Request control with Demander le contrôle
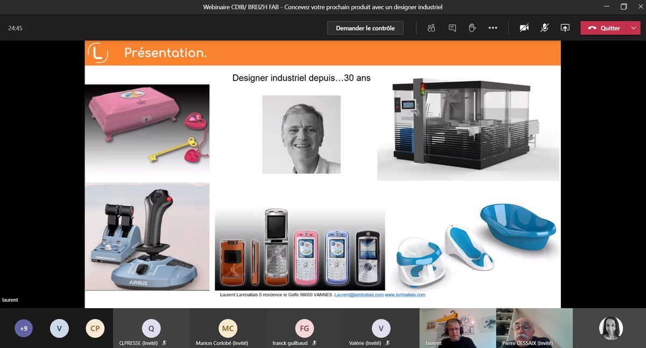The image size is (646, 348). (365, 28)
